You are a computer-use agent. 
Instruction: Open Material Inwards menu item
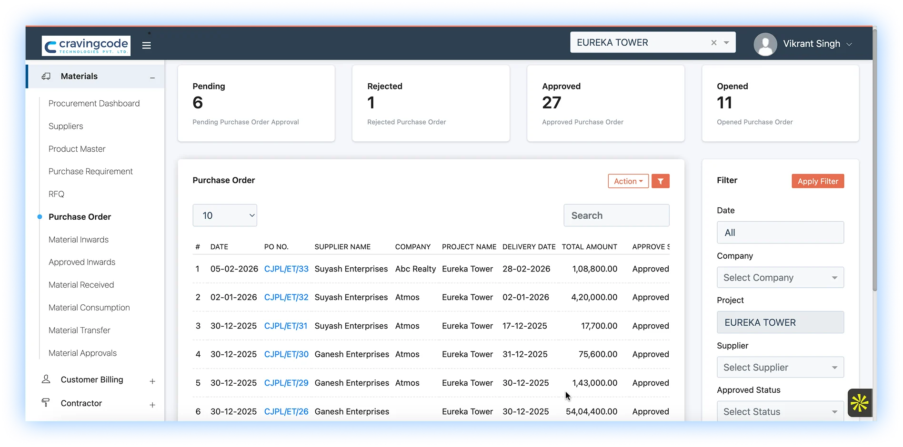coord(79,240)
